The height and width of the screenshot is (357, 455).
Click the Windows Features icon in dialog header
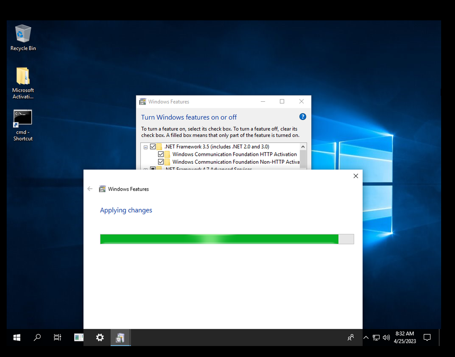(102, 189)
